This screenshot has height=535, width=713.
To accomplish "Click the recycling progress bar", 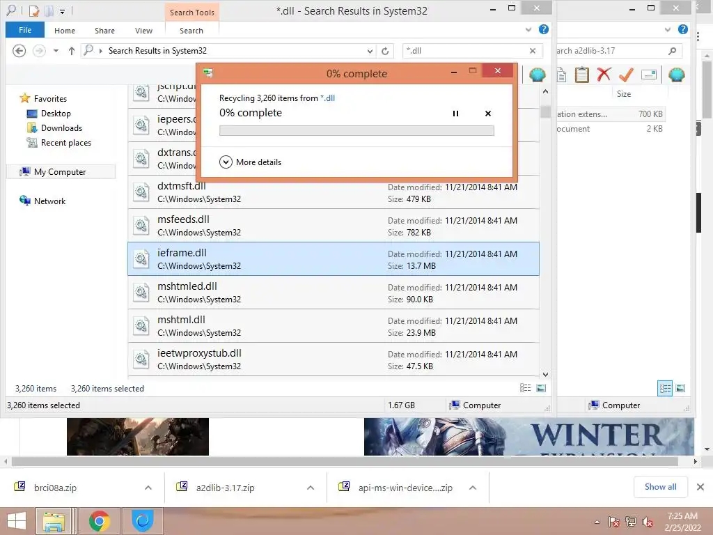I will coord(356,130).
